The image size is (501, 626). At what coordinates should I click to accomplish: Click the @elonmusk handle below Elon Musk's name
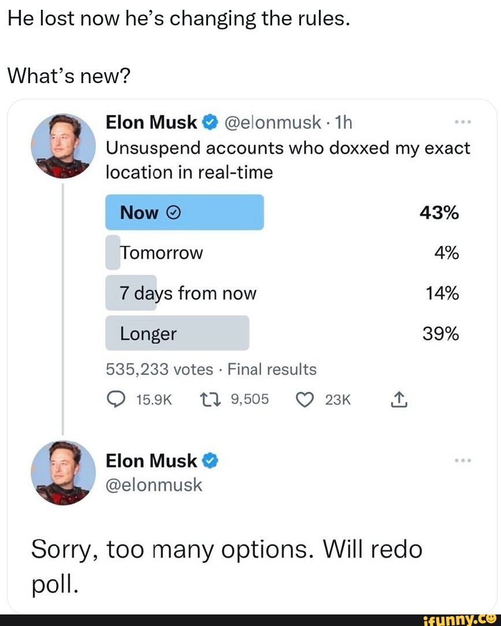[154, 485]
